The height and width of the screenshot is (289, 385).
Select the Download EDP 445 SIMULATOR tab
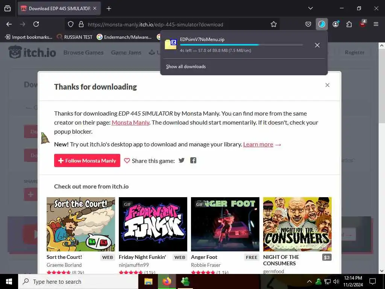pyautogui.click(x=59, y=9)
